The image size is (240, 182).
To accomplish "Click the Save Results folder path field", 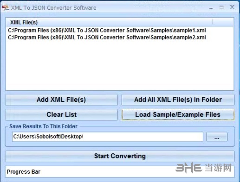I will 108,137.
